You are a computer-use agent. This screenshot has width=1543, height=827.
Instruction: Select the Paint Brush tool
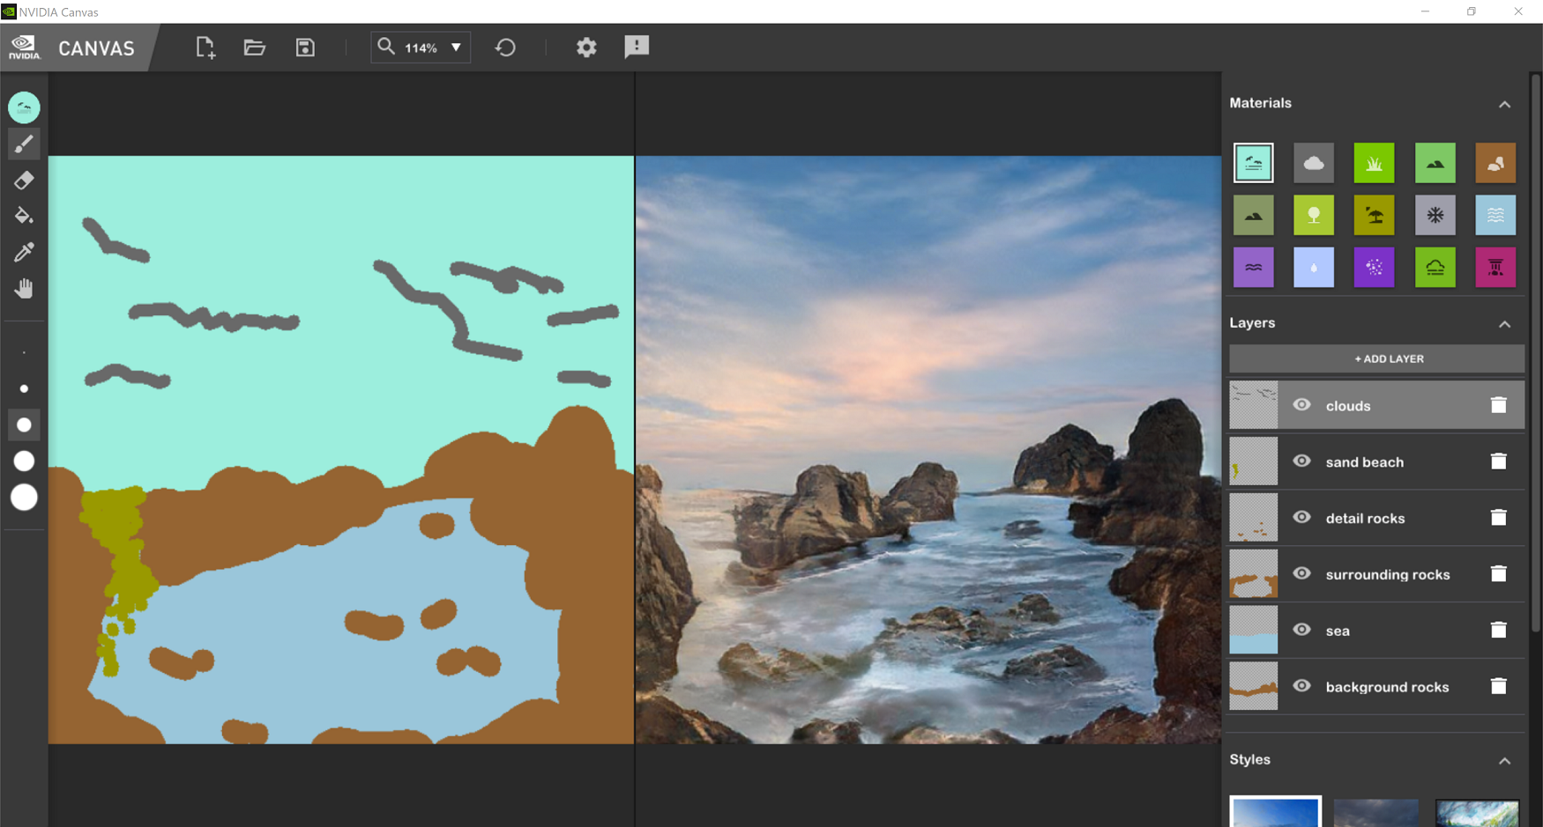(24, 144)
